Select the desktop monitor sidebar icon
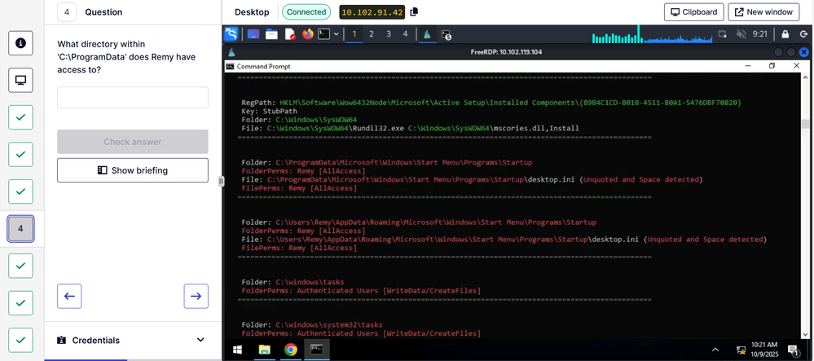Screen dimensions: 814x361 click(x=20, y=80)
